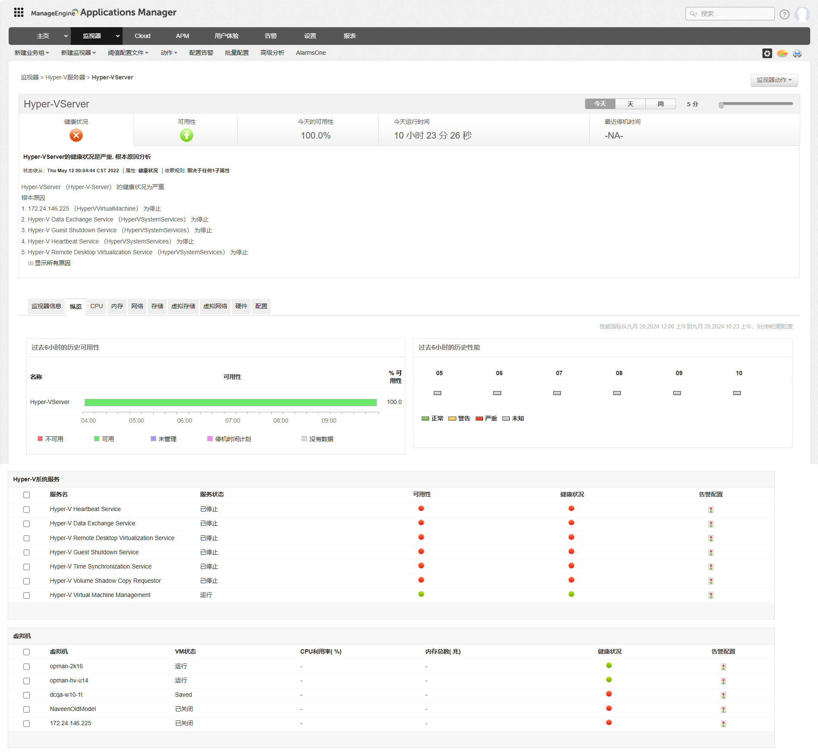Expand 显示所有原因 to show all causes

[52, 263]
